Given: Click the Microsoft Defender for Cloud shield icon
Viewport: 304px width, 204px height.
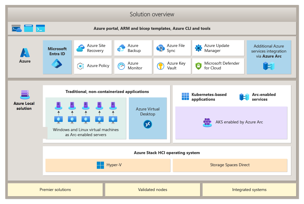Looking at the screenshot, I should pos(198,66).
